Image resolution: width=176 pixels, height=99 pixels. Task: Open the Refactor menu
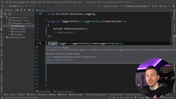(x=34, y=2)
